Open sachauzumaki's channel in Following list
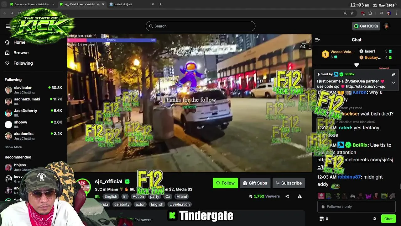The width and height of the screenshot is (401, 226). [x=34, y=101]
